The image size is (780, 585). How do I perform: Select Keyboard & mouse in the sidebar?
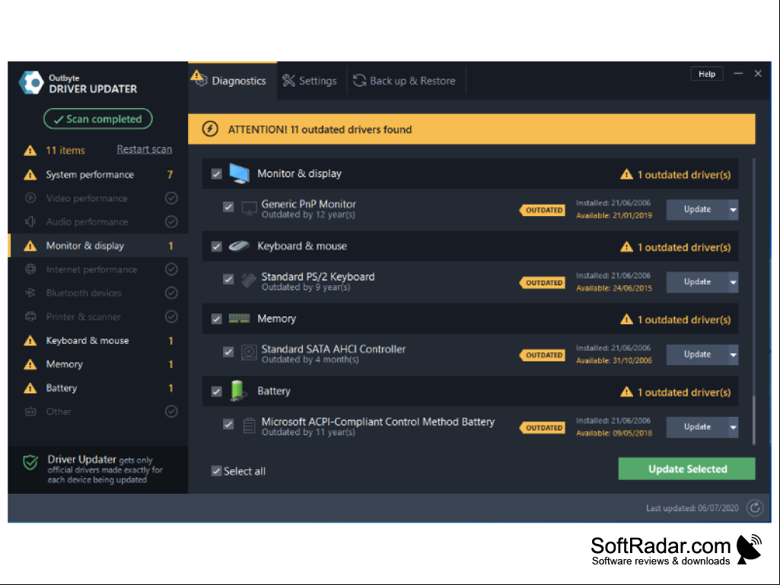[x=98, y=341]
